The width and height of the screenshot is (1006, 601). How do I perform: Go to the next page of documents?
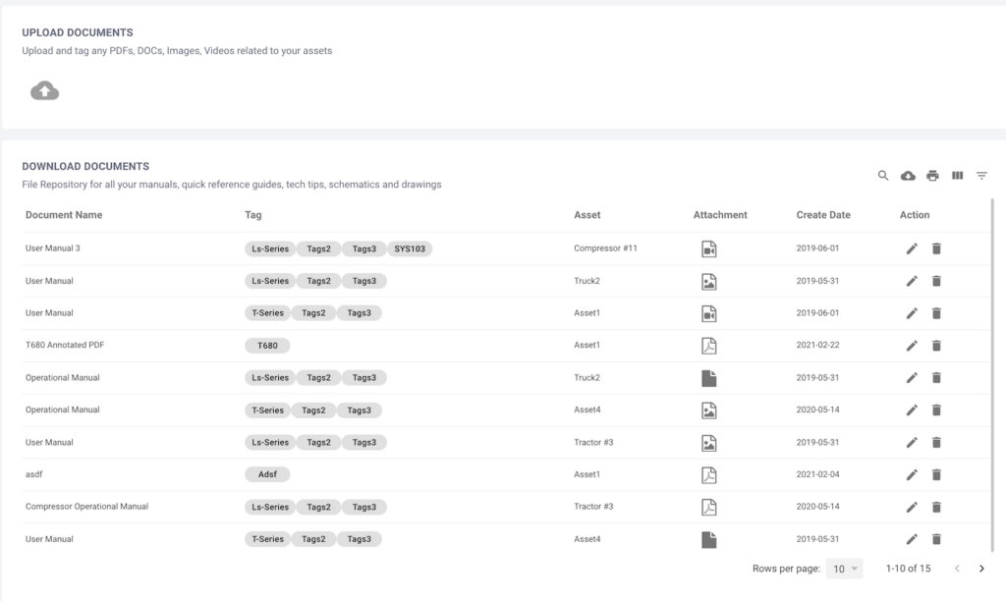(981, 569)
